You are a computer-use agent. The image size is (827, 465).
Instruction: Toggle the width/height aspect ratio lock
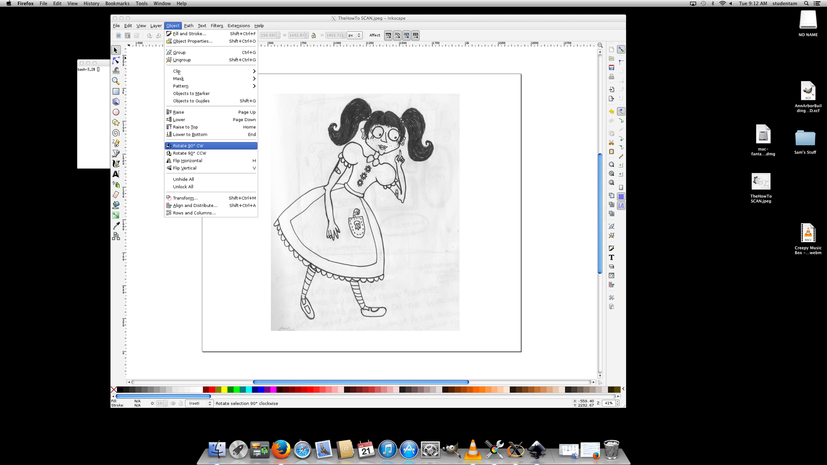coord(314,35)
